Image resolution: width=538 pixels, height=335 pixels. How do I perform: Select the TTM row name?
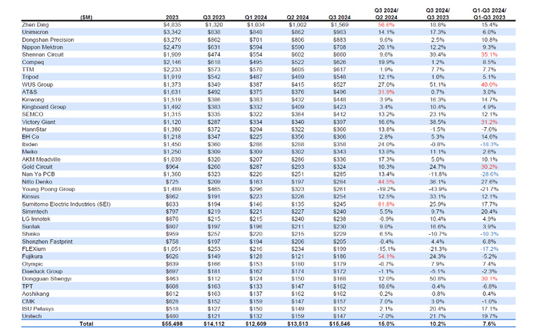tap(28, 70)
